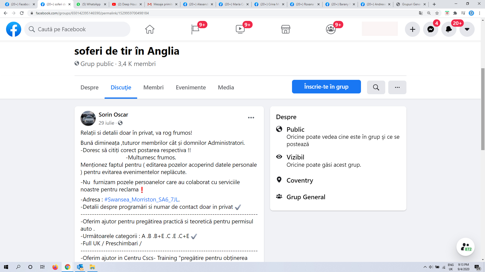Viewport: 485px width, 272px height.
Task: Bookmark this page with the star icon
Action: pyautogui.click(x=437, y=13)
